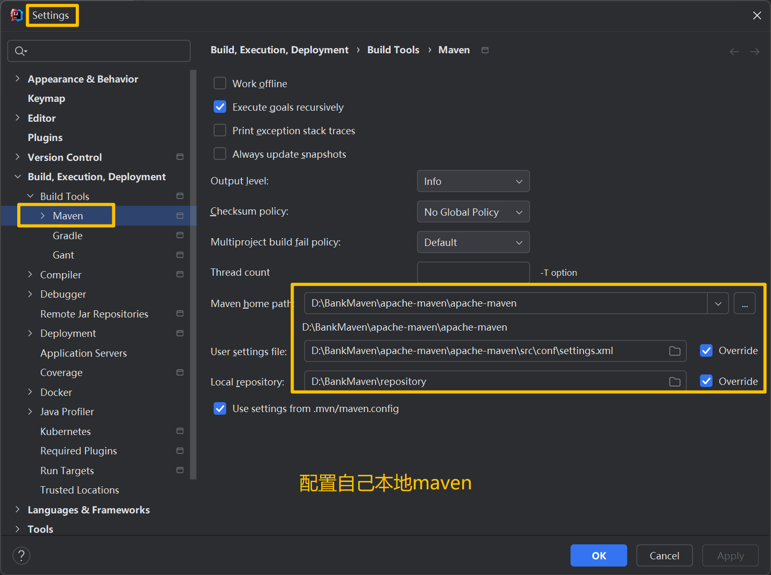Navigate back with the left arrow

[x=734, y=52]
